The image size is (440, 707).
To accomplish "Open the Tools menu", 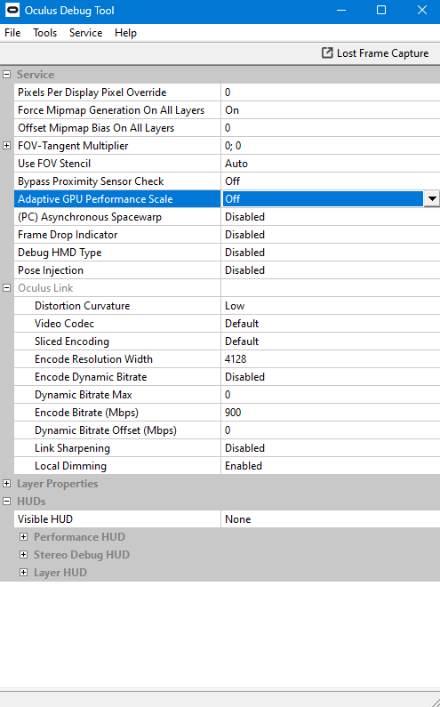I will click(44, 33).
